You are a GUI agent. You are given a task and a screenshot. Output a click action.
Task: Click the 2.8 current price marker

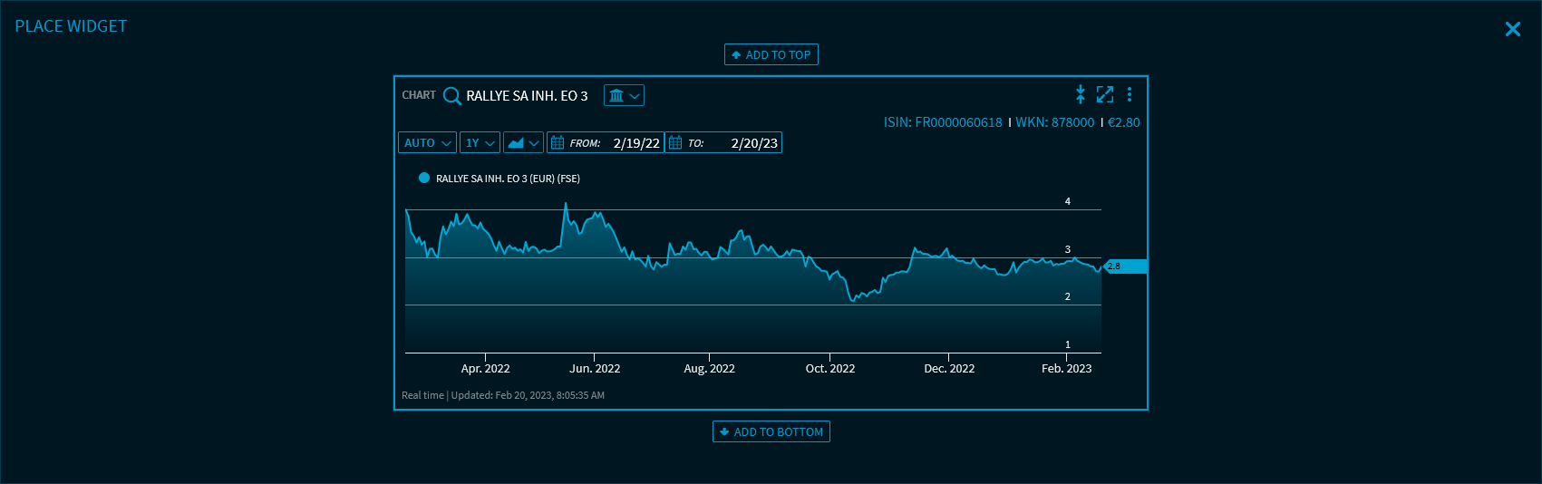1125,266
